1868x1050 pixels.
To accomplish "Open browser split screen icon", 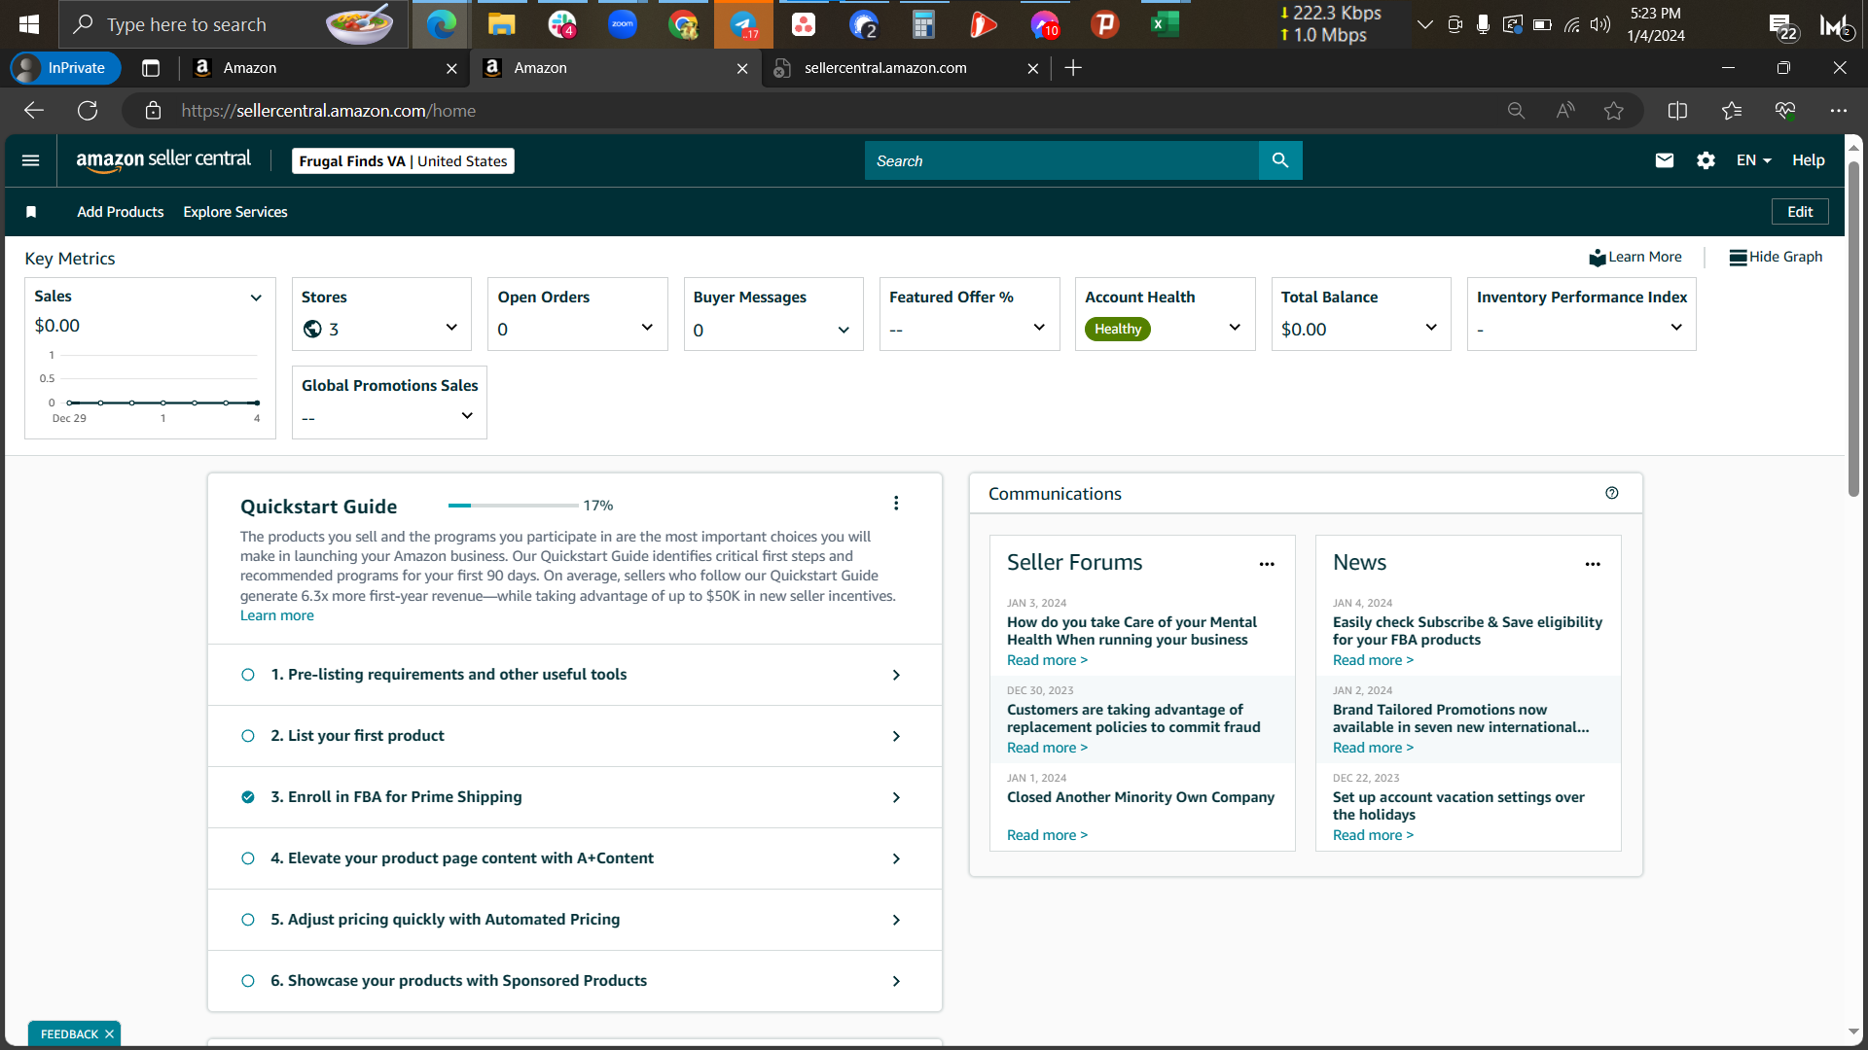I will [x=1677, y=111].
